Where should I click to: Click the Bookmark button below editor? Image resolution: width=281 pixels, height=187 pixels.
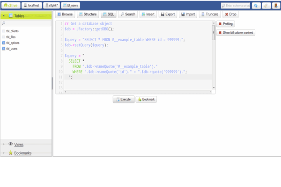[146, 99]
